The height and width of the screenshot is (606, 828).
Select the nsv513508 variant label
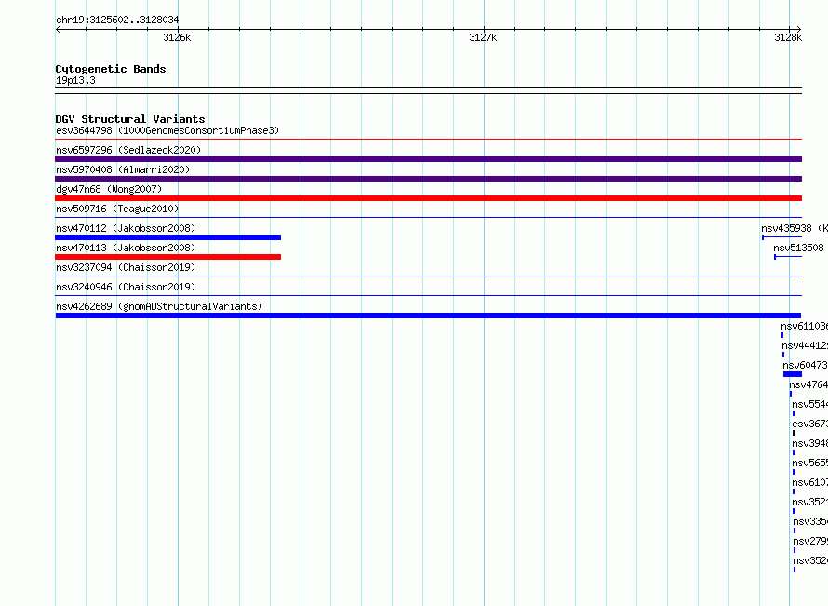point(798,248)
